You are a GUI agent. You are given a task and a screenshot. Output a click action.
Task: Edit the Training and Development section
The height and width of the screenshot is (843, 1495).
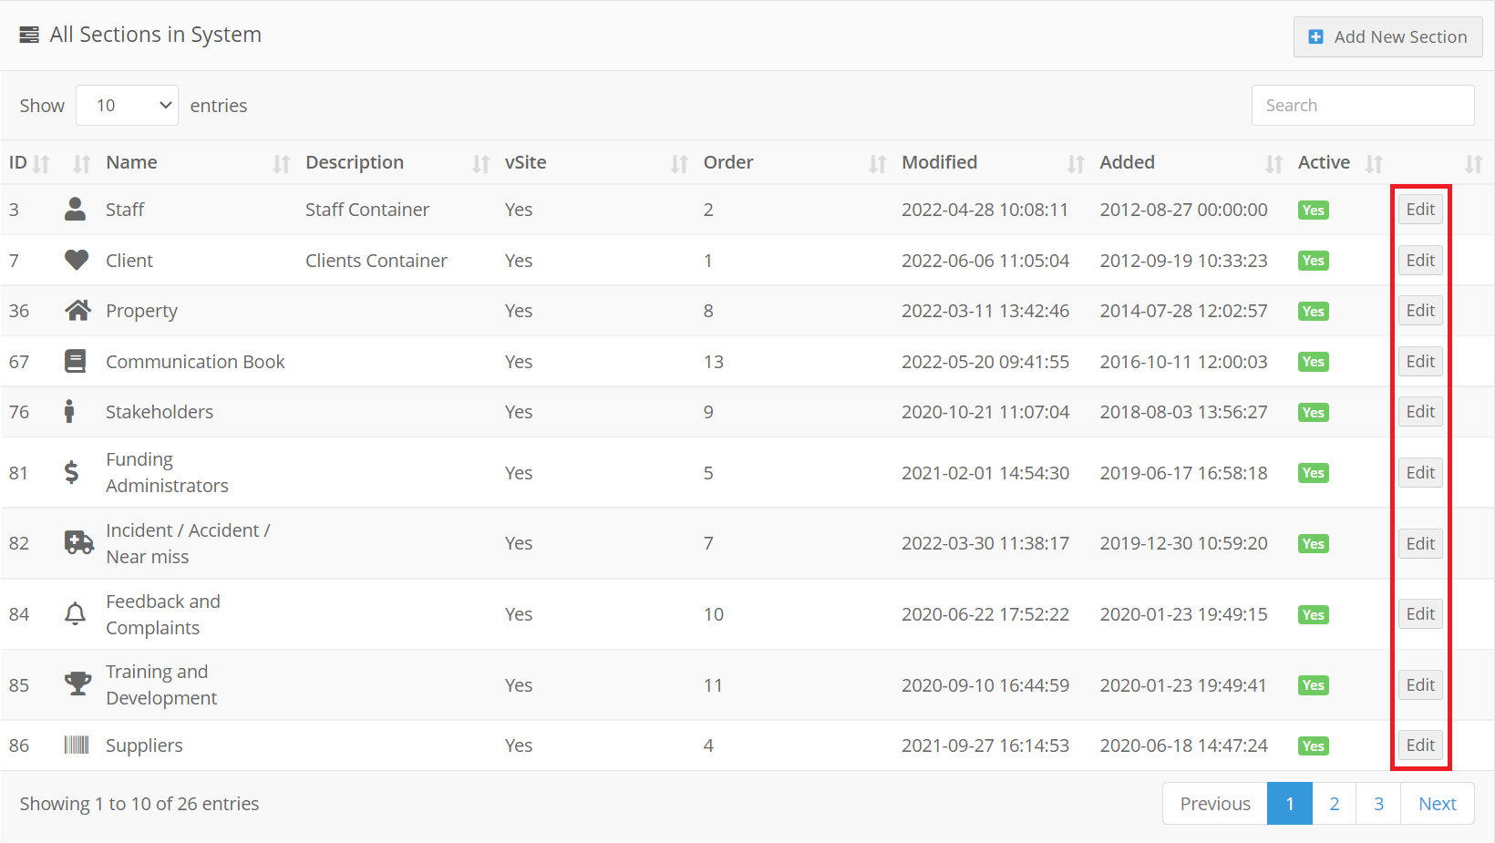pos(1420,685)
